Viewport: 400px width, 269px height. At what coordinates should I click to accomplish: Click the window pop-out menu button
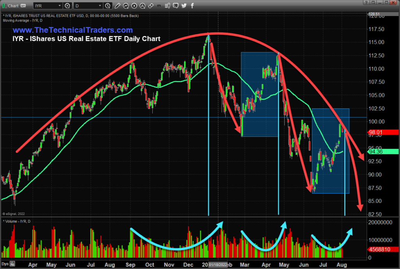pyautogui.click(x=373, y=3)
